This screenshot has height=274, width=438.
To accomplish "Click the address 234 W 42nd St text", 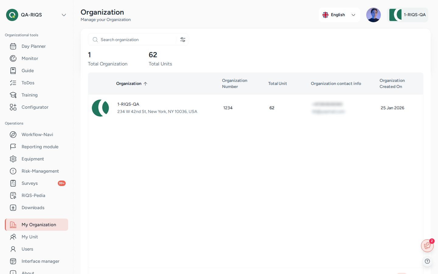I will click(157, 112).
